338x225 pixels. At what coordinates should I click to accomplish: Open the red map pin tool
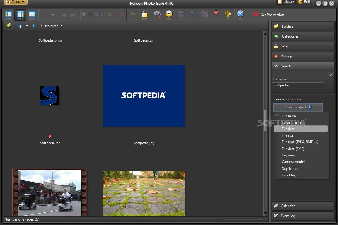216,14
